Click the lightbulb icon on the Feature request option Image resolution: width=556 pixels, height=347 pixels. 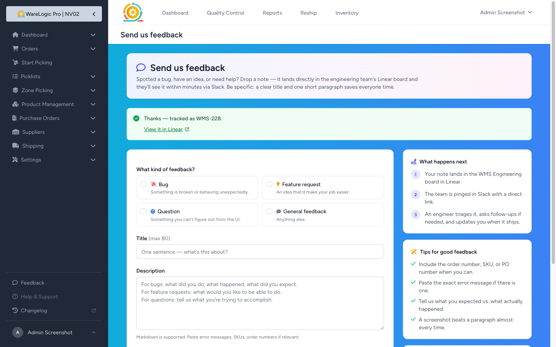pos(278,184)
